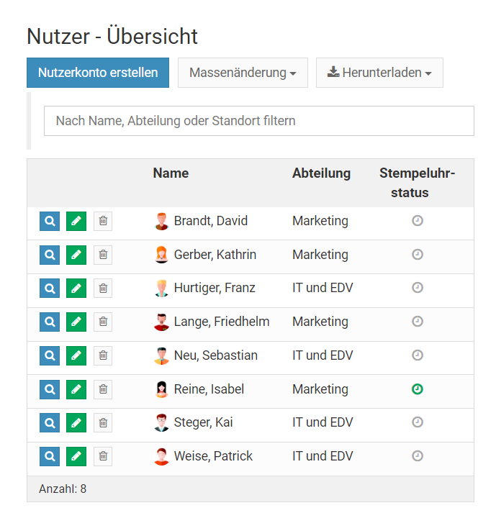Sort by the Name column header
The image size is (496, 531).
pyautogui.click(x=171, y=173)
